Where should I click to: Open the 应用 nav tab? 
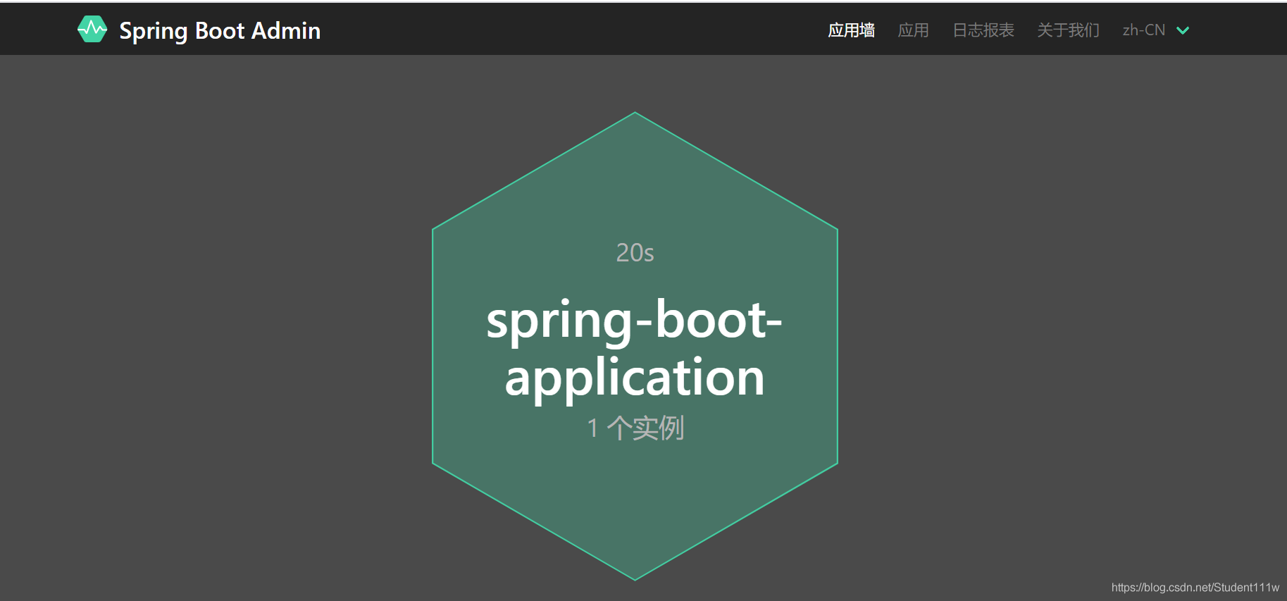click(x=913, y=30)
